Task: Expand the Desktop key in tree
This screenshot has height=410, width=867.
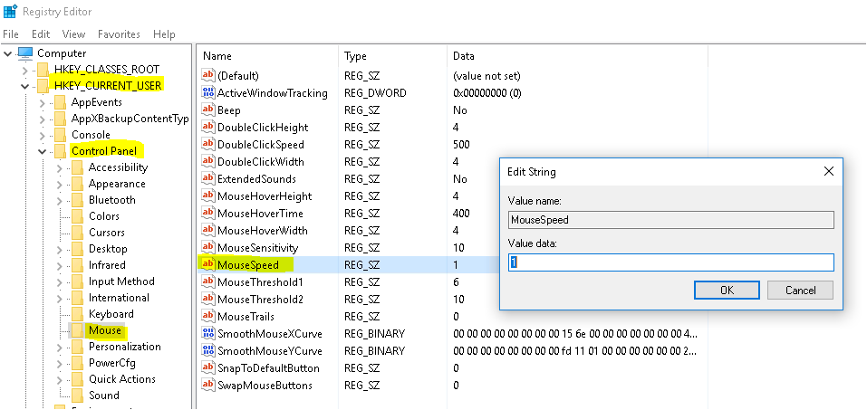Action: tap(60, 249)
